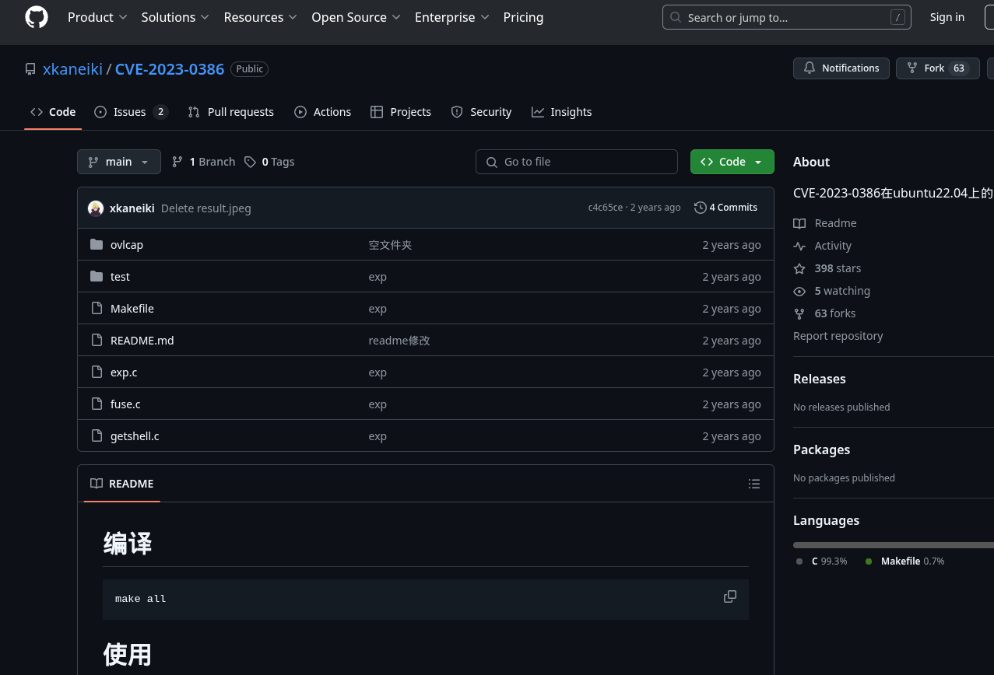Click the book icon beside Readme
This screenshot has height=675, width=994.
[x=799, y=223]
